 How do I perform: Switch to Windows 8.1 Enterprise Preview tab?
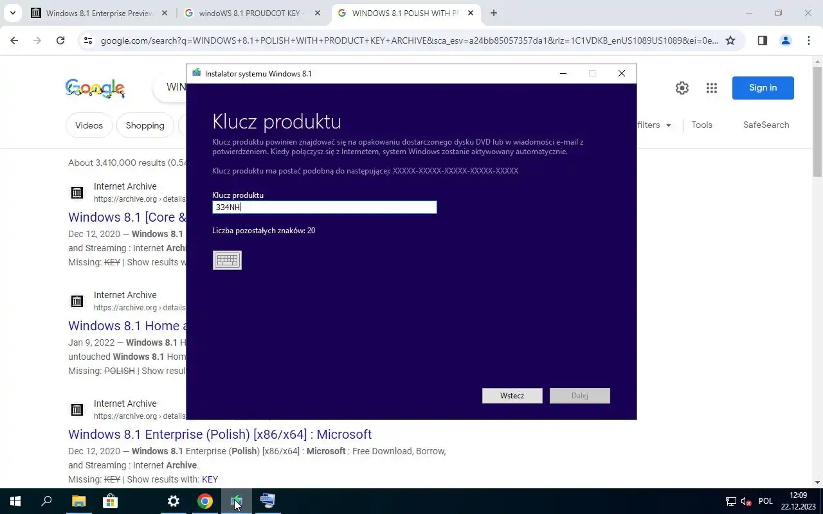[100, 13]
